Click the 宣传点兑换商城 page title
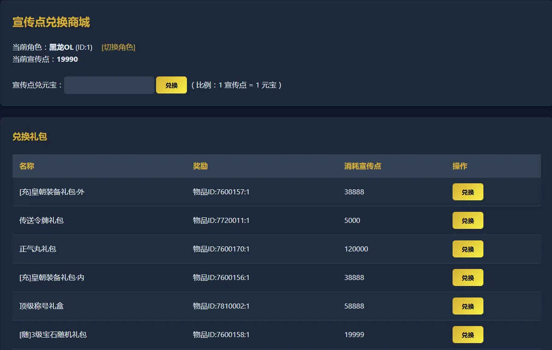The width and height of the screenshot is (552, 350). 51,22
